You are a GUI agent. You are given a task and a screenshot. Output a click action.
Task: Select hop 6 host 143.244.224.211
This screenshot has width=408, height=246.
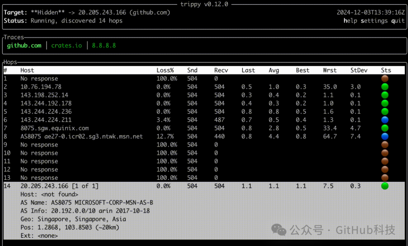(x=46, y=120)
